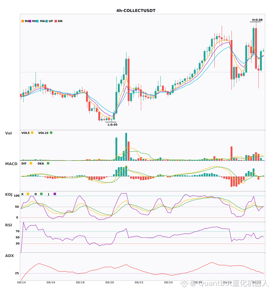This screenshot has height=291, width=271.
Task: Click the 08/14 date axis label
Action: (21, 282)
